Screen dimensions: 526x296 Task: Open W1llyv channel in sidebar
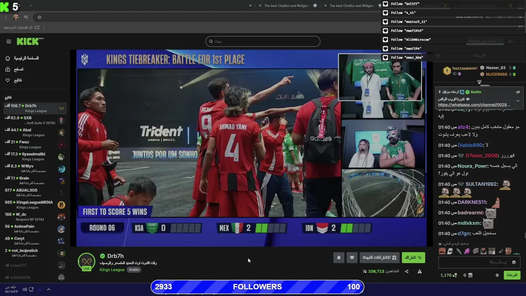pyautogui.click(x=35, y=168)
